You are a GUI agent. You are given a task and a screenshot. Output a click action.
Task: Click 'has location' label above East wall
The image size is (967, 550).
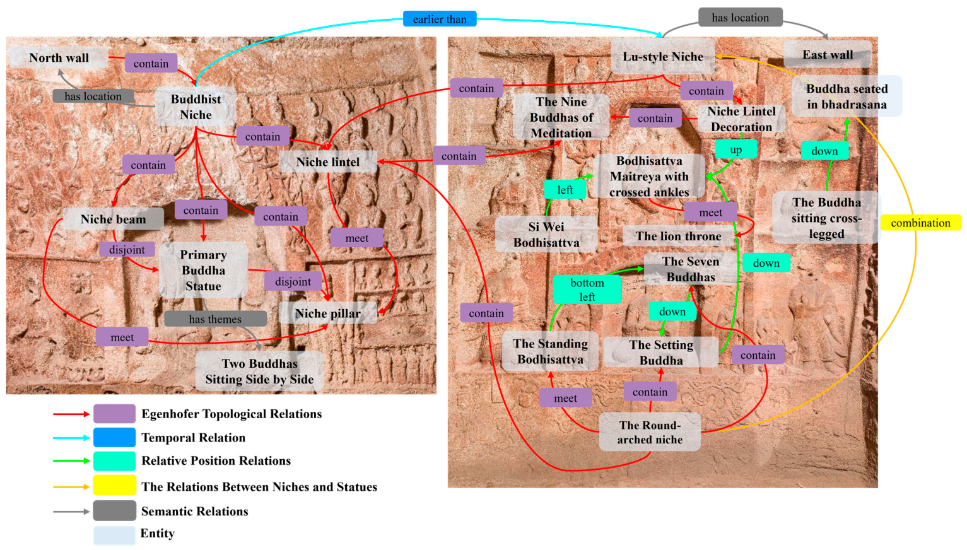click(x=741, y=18)
